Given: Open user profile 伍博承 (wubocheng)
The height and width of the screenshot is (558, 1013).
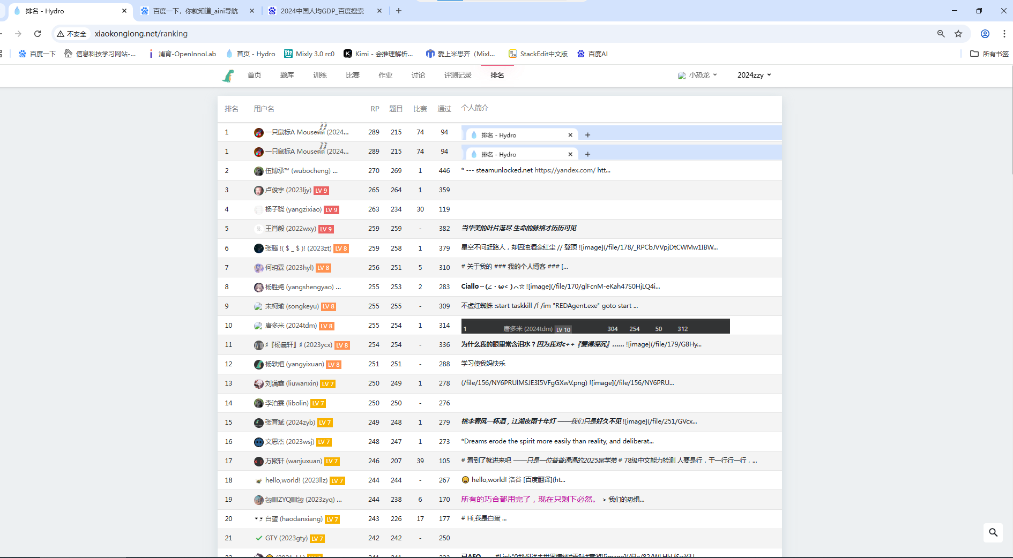Looking at the screenshot, I should click(x=297, y=171).
